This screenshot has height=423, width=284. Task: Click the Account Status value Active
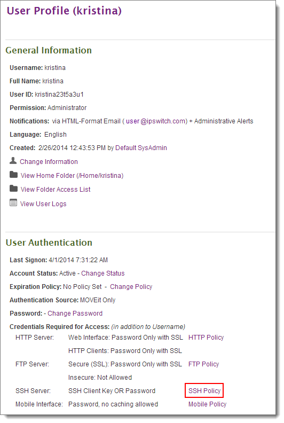[67, 273]
